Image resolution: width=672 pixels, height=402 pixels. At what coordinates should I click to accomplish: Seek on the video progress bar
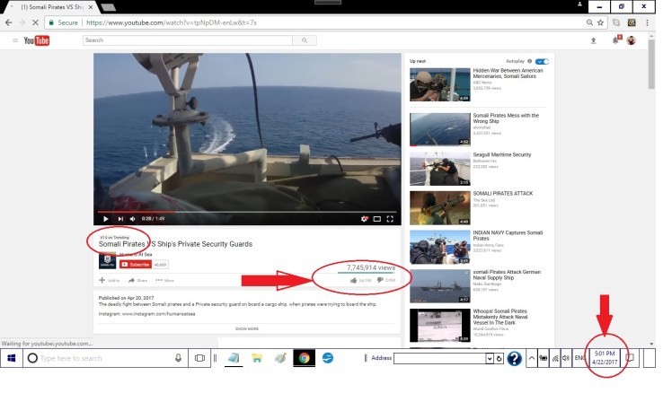click(x=247, y=212)
